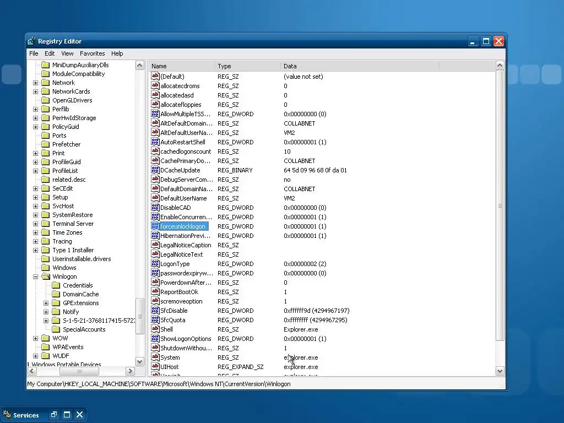Click the icon beside ReportBootOk

(155, 291)
